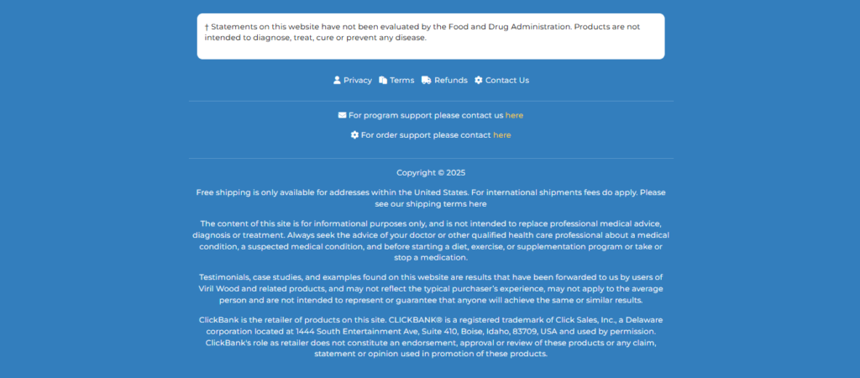Click the white FDA disclaimer box
The height and width of the screenshot is (378, 860).
point(431,36)
